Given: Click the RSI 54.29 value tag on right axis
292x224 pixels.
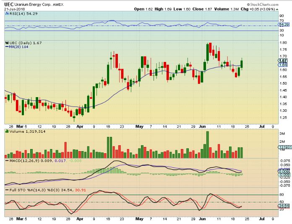Looking at the screenshot, I should (284, 24).
